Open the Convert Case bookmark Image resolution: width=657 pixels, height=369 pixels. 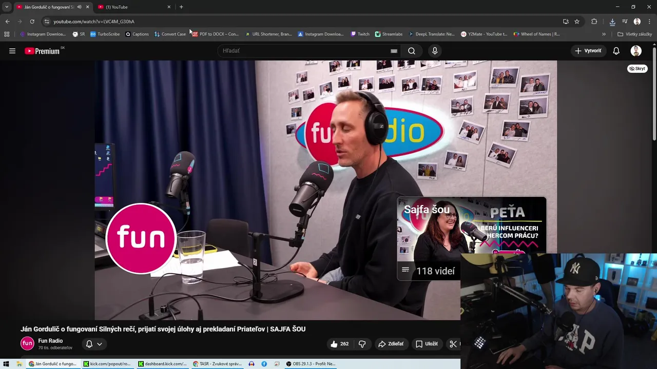point(170,34)
